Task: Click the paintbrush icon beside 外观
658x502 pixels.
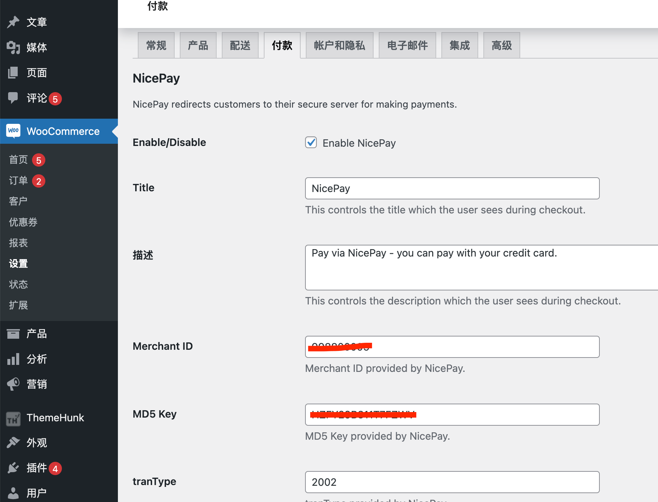Action: (x=13, y=443)
